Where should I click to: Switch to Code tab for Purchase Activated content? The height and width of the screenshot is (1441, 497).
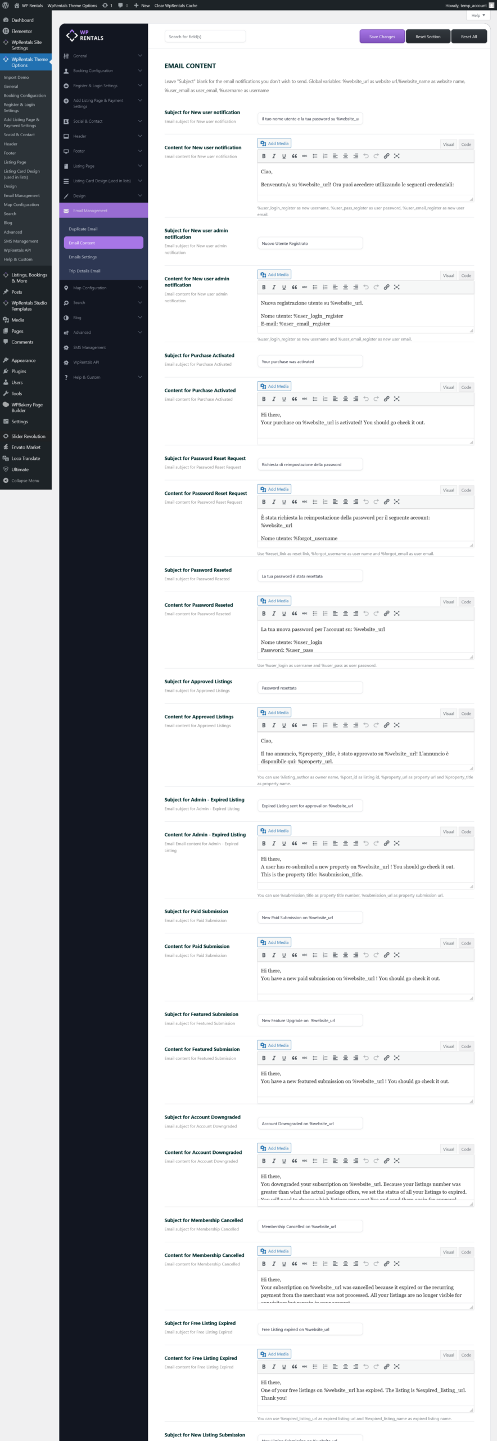(x=466, y=387)
